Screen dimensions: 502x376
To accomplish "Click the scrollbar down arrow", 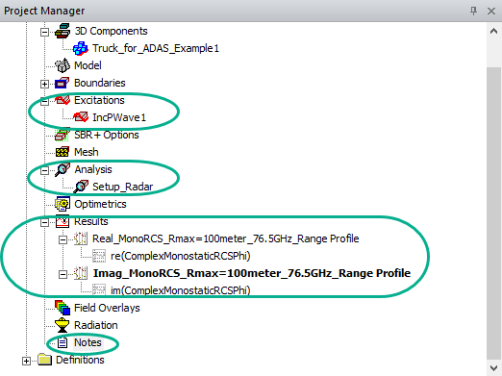I will (494, 367).
